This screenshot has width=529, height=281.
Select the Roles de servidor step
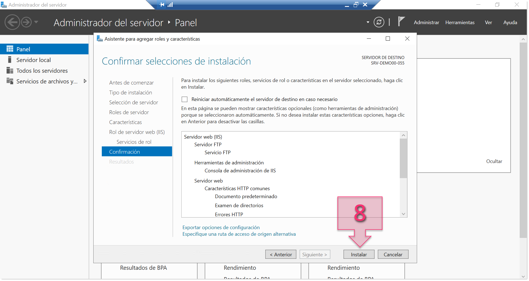[129, 112]
